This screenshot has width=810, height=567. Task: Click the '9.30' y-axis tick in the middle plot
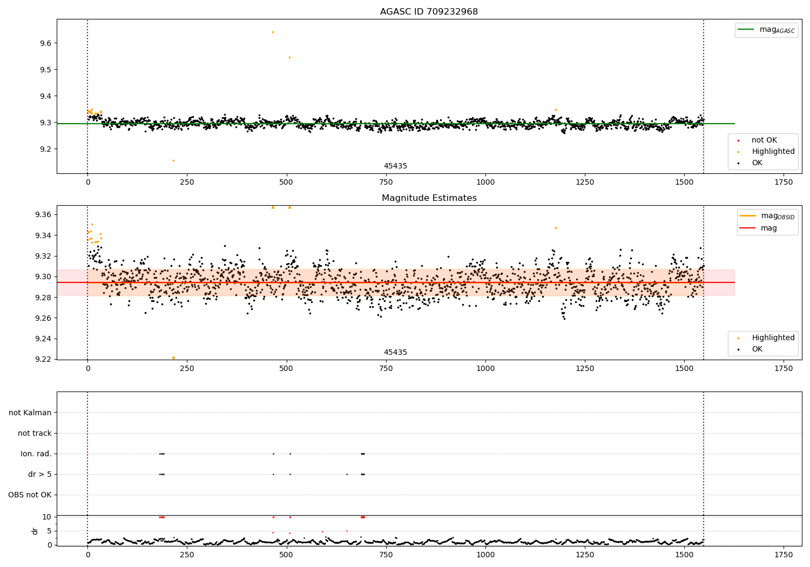[43, 277]
